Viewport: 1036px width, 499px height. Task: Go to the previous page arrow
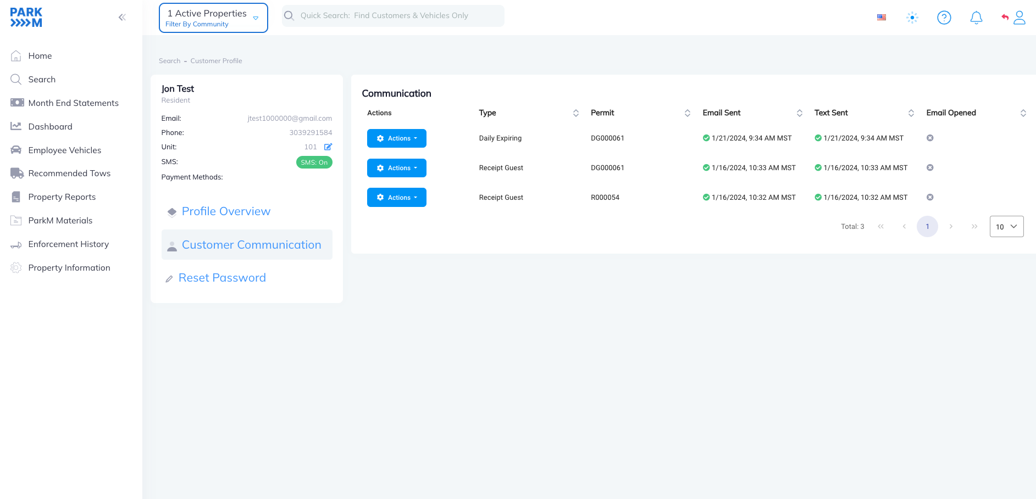coord(904,227)
